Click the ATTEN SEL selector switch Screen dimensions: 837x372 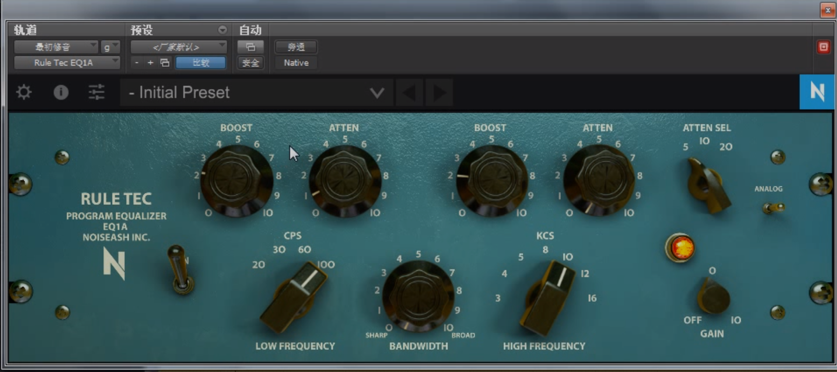[x=709, y=186]
